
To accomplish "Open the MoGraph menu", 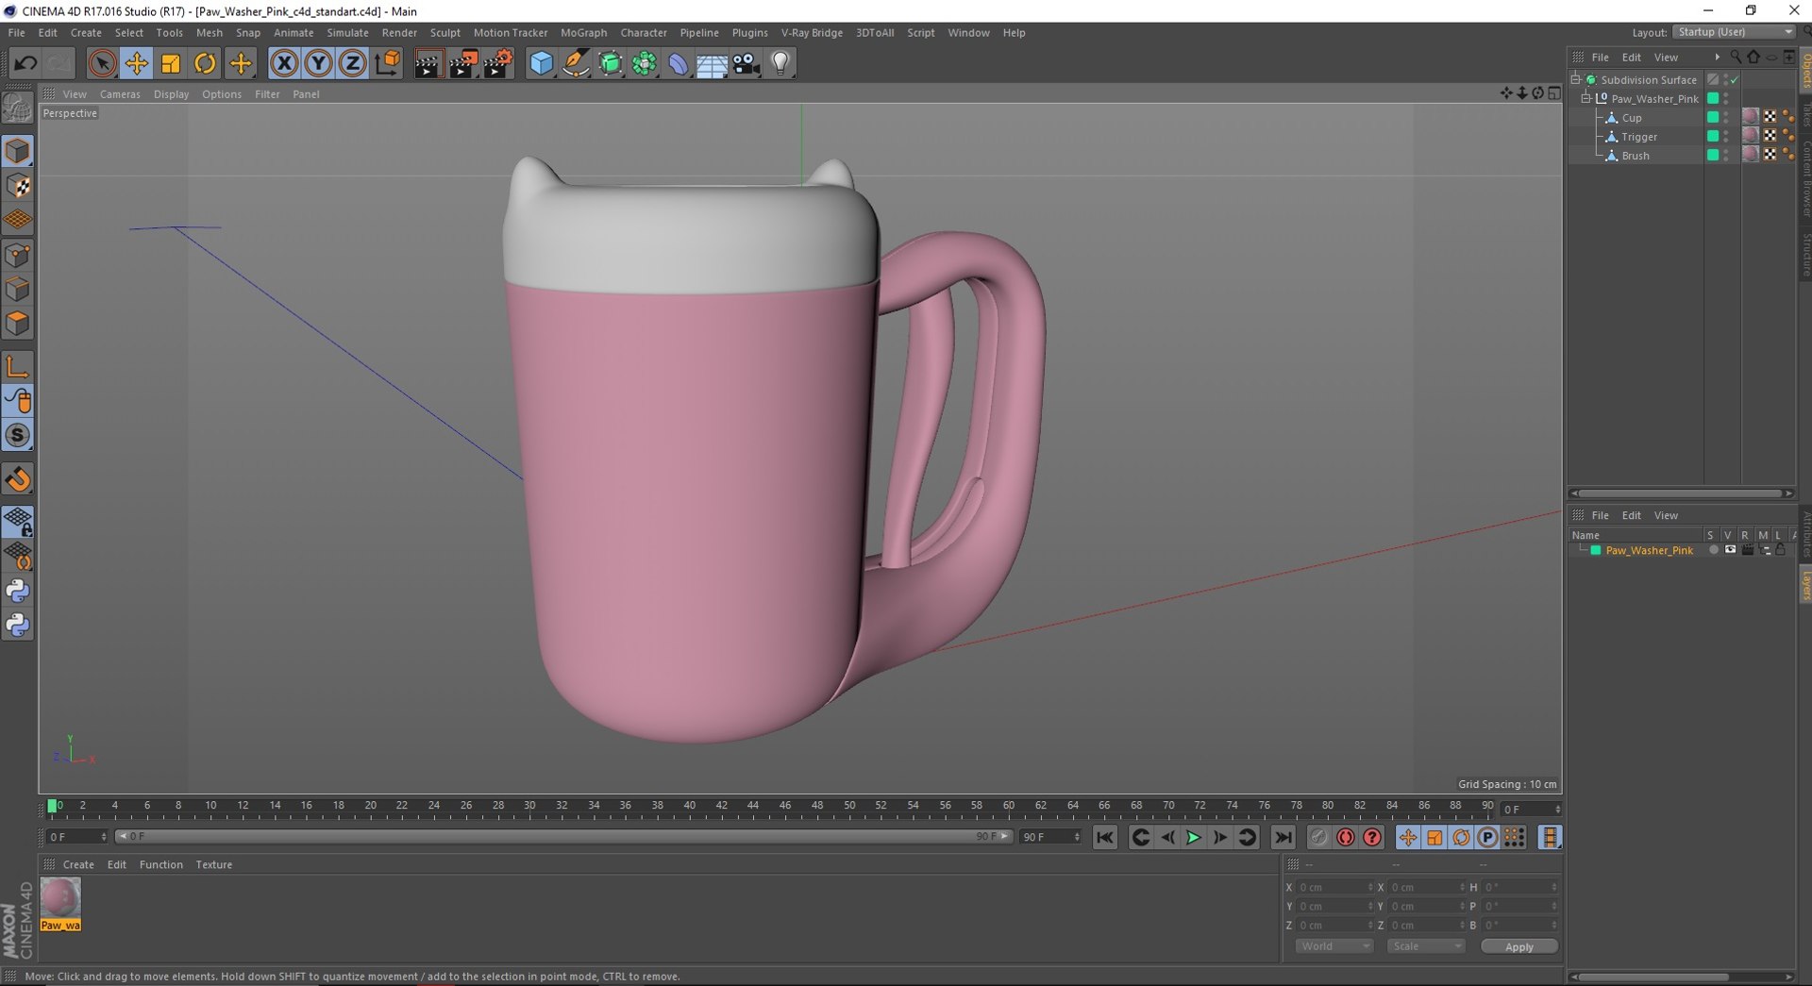I will click(583, 32).
